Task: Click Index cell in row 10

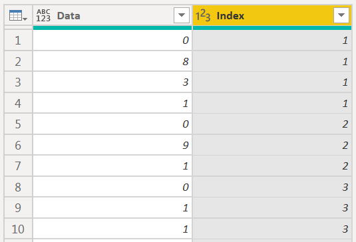Action: coord(272,229)
